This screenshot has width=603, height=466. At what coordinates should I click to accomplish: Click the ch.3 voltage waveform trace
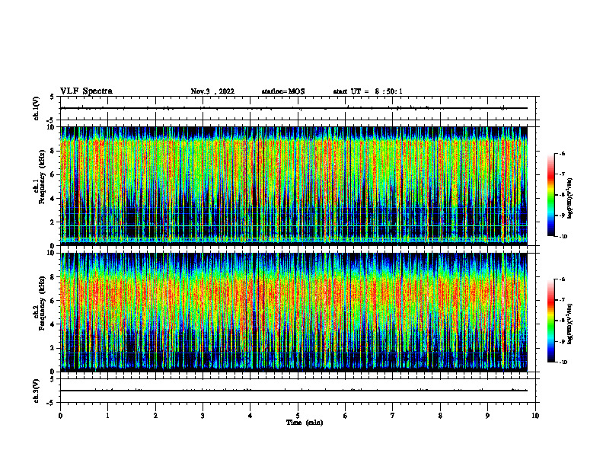(x=294, y=391)
